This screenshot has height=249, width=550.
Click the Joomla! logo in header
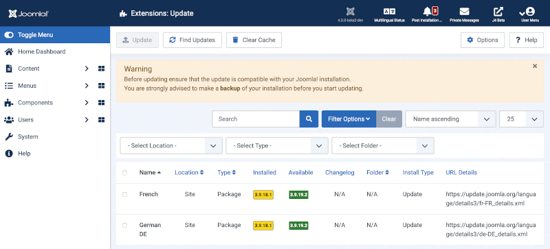pyautogui.click(x=28, y=14)
